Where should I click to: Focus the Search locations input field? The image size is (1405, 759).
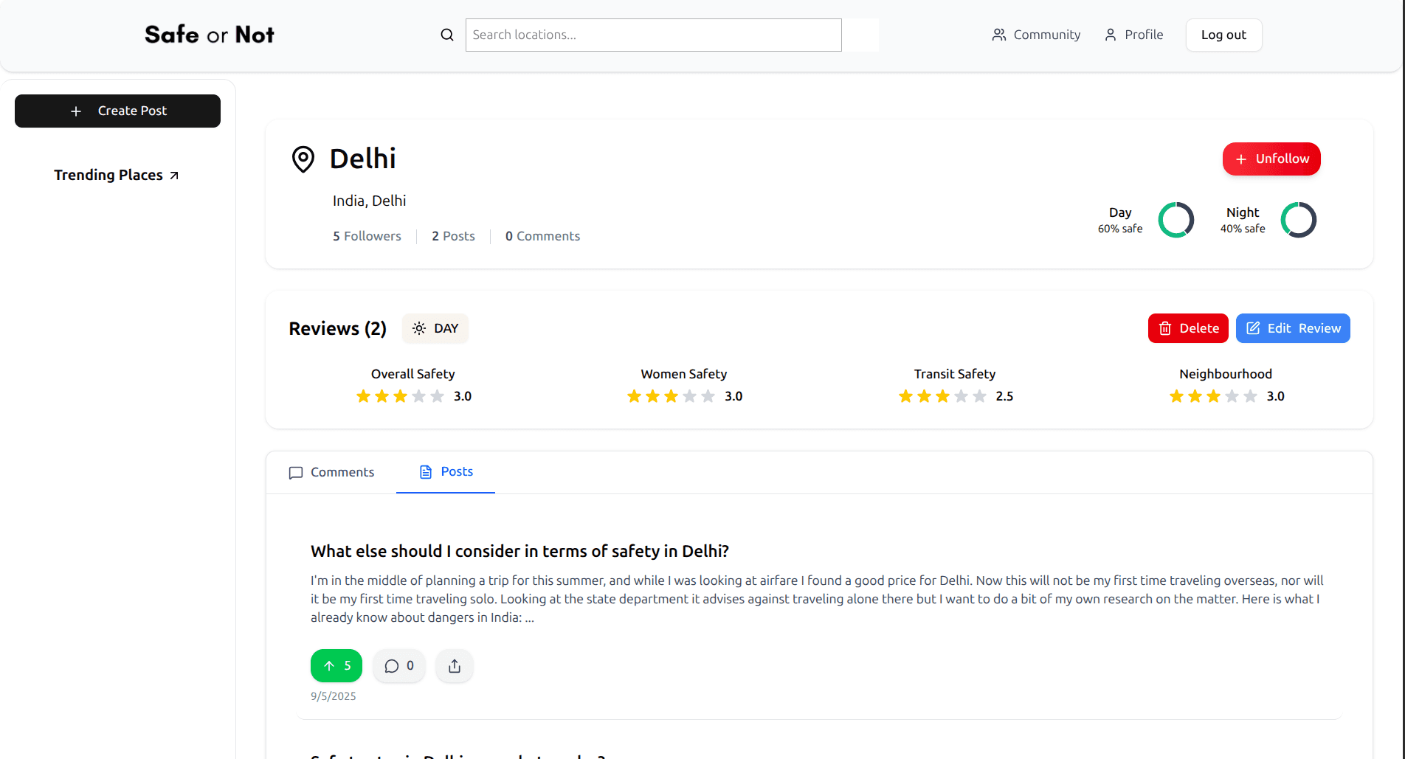pos(653,35)
